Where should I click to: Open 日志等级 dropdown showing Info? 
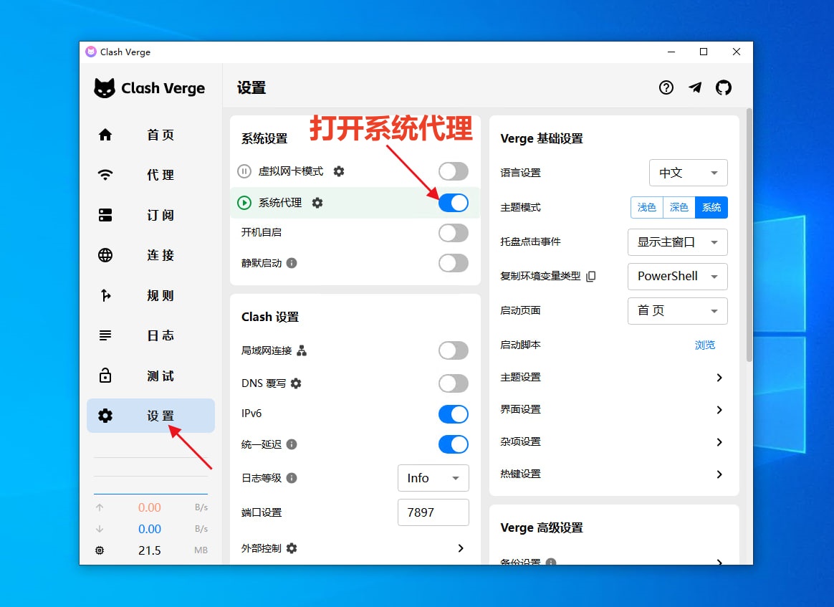tap(433, 478)
